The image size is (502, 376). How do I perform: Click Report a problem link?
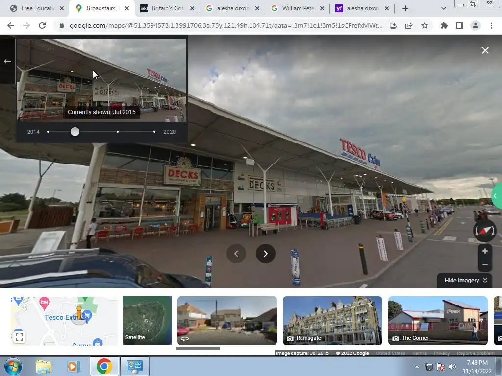(x=476, y=353)
